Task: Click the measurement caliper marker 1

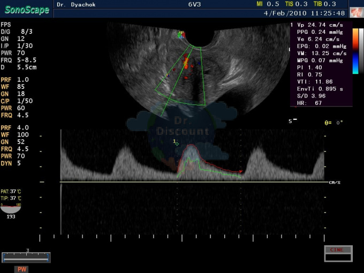Action: point(176,143)
